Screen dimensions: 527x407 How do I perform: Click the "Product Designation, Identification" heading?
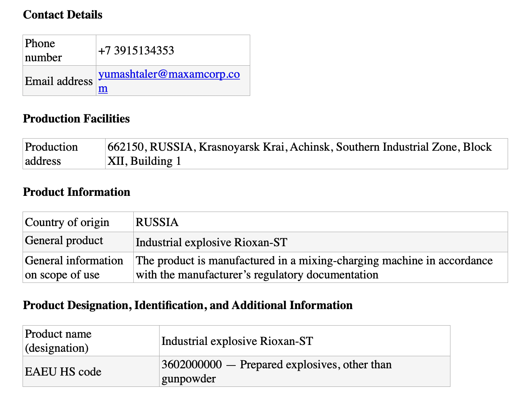point(188,305)
